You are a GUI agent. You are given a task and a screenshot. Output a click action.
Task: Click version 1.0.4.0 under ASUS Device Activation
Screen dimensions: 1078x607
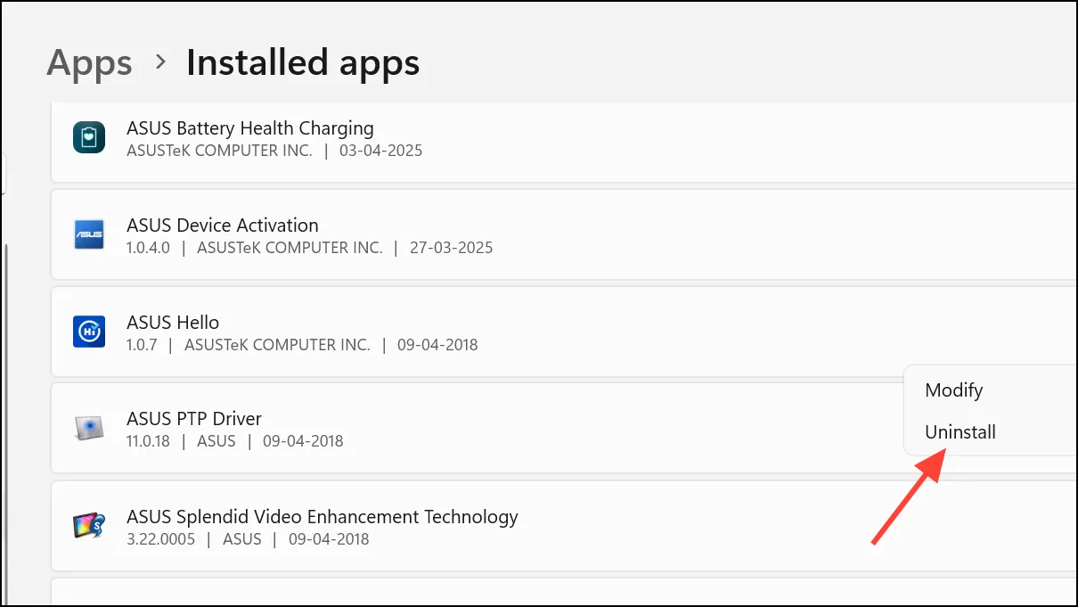(x=149, y=248)
